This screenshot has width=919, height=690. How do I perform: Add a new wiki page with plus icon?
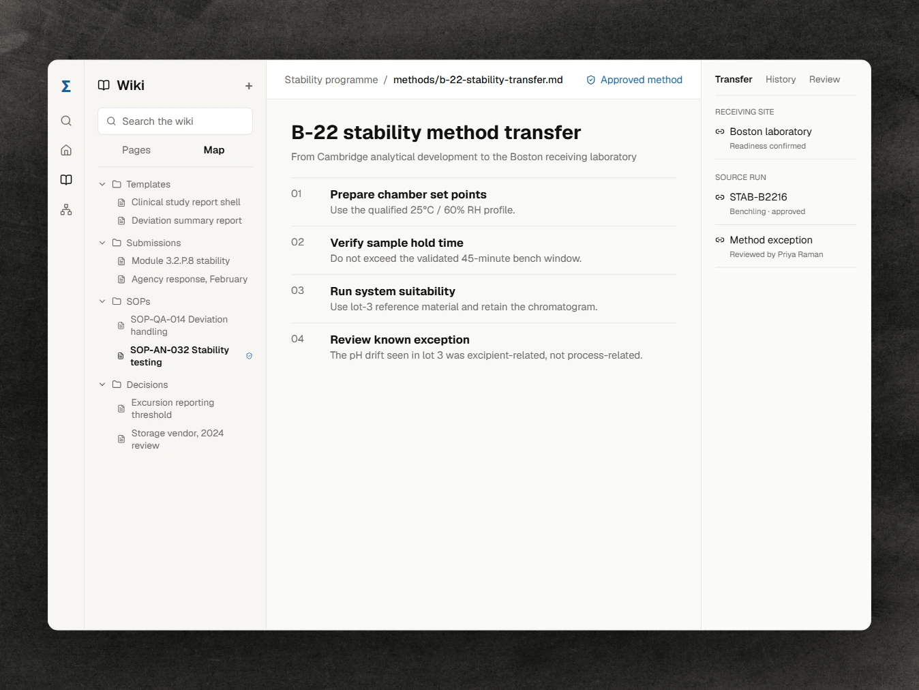point(249,86)
